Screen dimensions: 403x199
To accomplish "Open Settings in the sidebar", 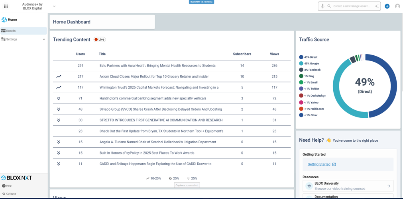I will coord(24,39).
